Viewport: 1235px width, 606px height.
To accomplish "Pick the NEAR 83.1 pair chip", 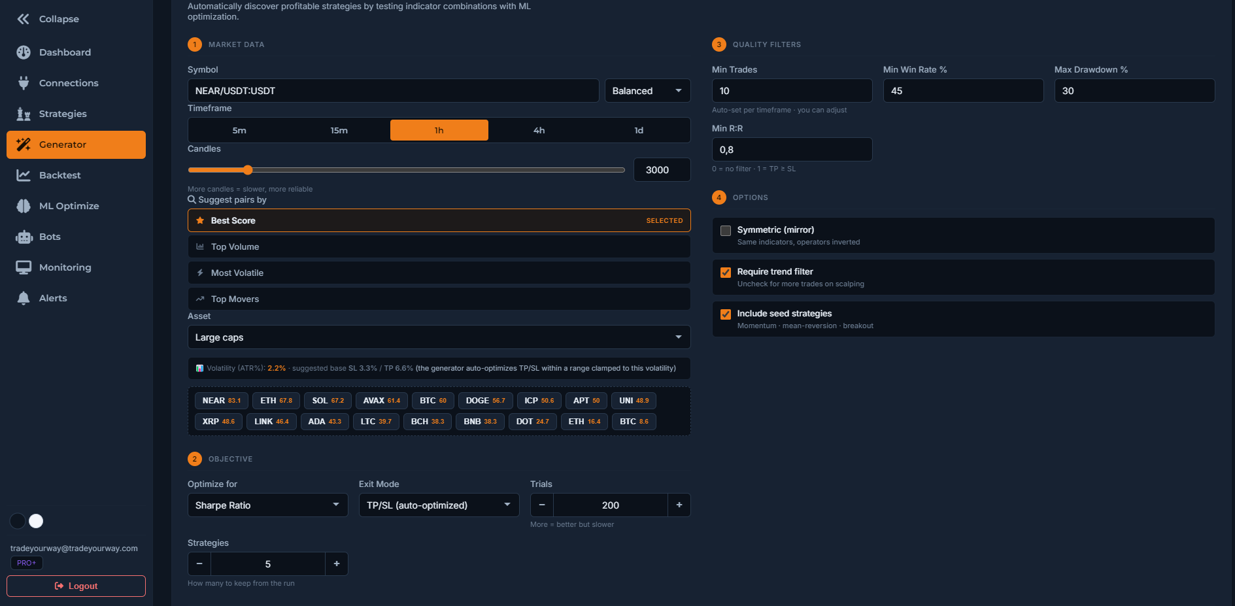I will (x=222, y=401).
